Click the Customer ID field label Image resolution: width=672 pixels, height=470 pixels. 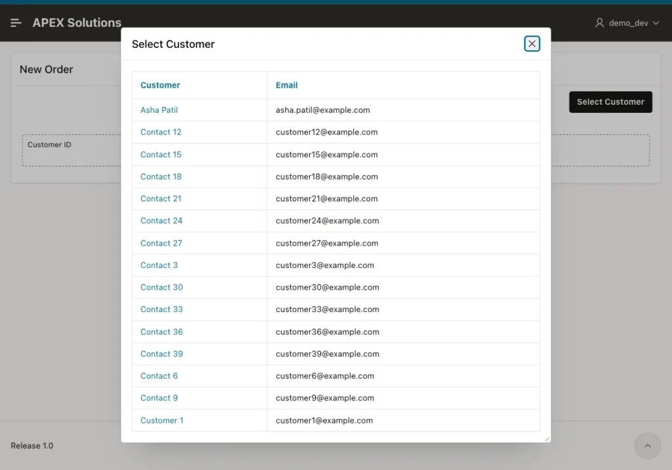pos(49,145)
